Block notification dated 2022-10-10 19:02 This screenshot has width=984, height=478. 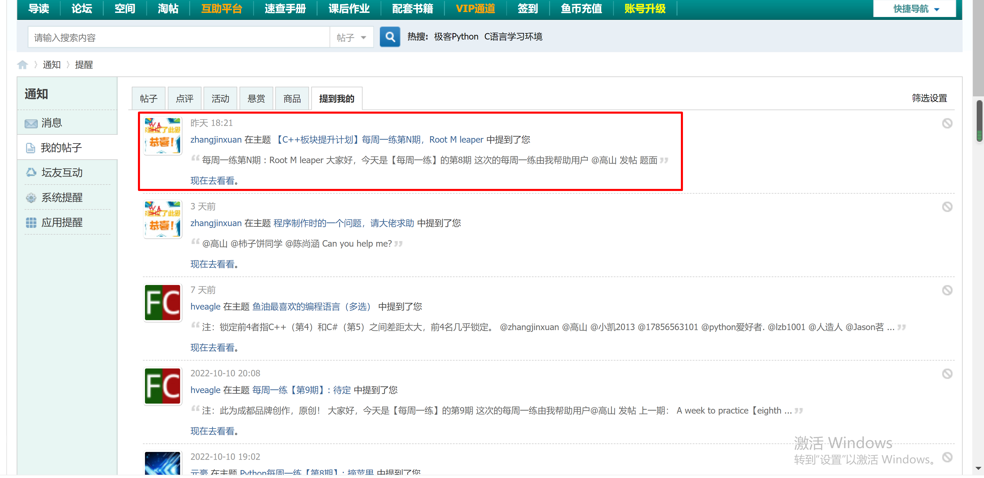click(947, 457)
